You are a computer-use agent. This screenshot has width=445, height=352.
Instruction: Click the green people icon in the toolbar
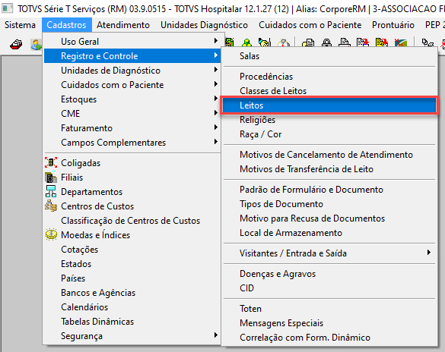click(246, 42)
